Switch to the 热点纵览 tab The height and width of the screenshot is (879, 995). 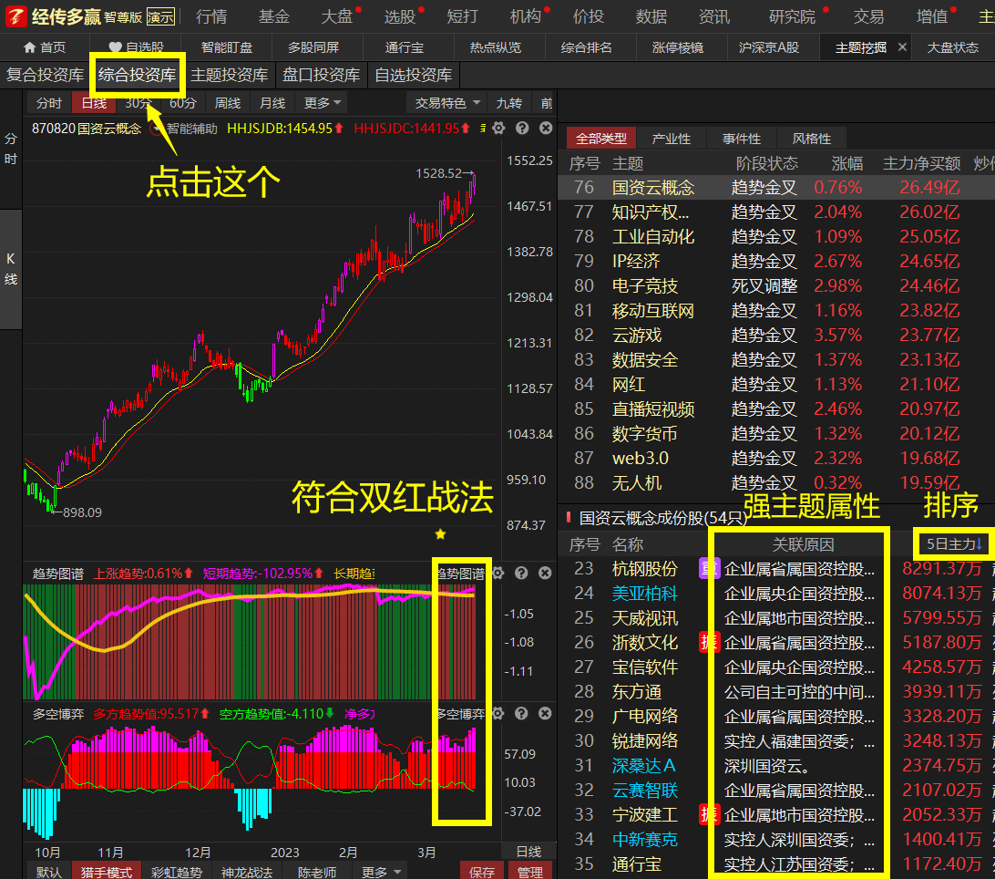click(x=495, y=47)
